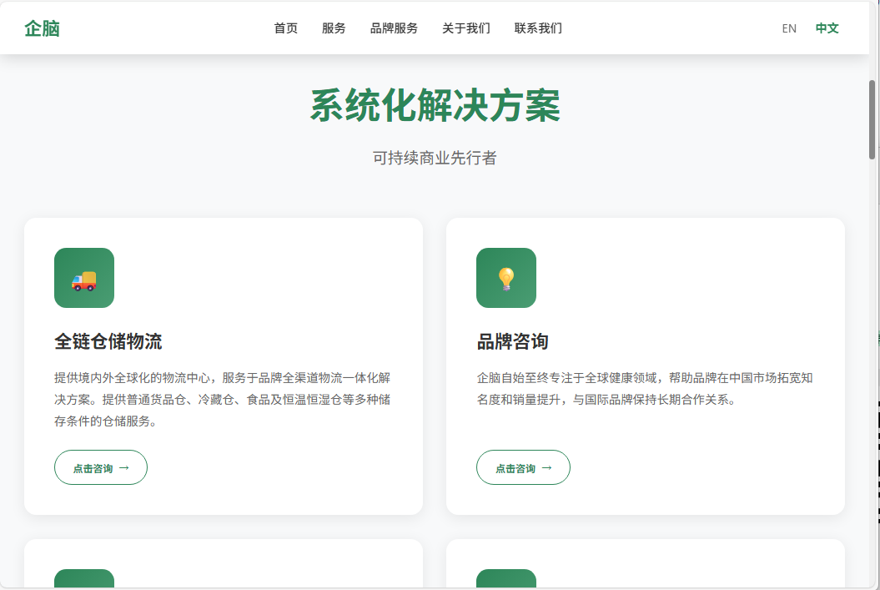Image resolution: width=880 pixels, height=590 pixels.
Task: Select 中文 language option
Action: point(827,28)
